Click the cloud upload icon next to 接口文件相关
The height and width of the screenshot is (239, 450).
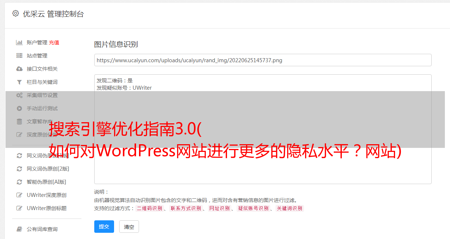coord(19,69)
